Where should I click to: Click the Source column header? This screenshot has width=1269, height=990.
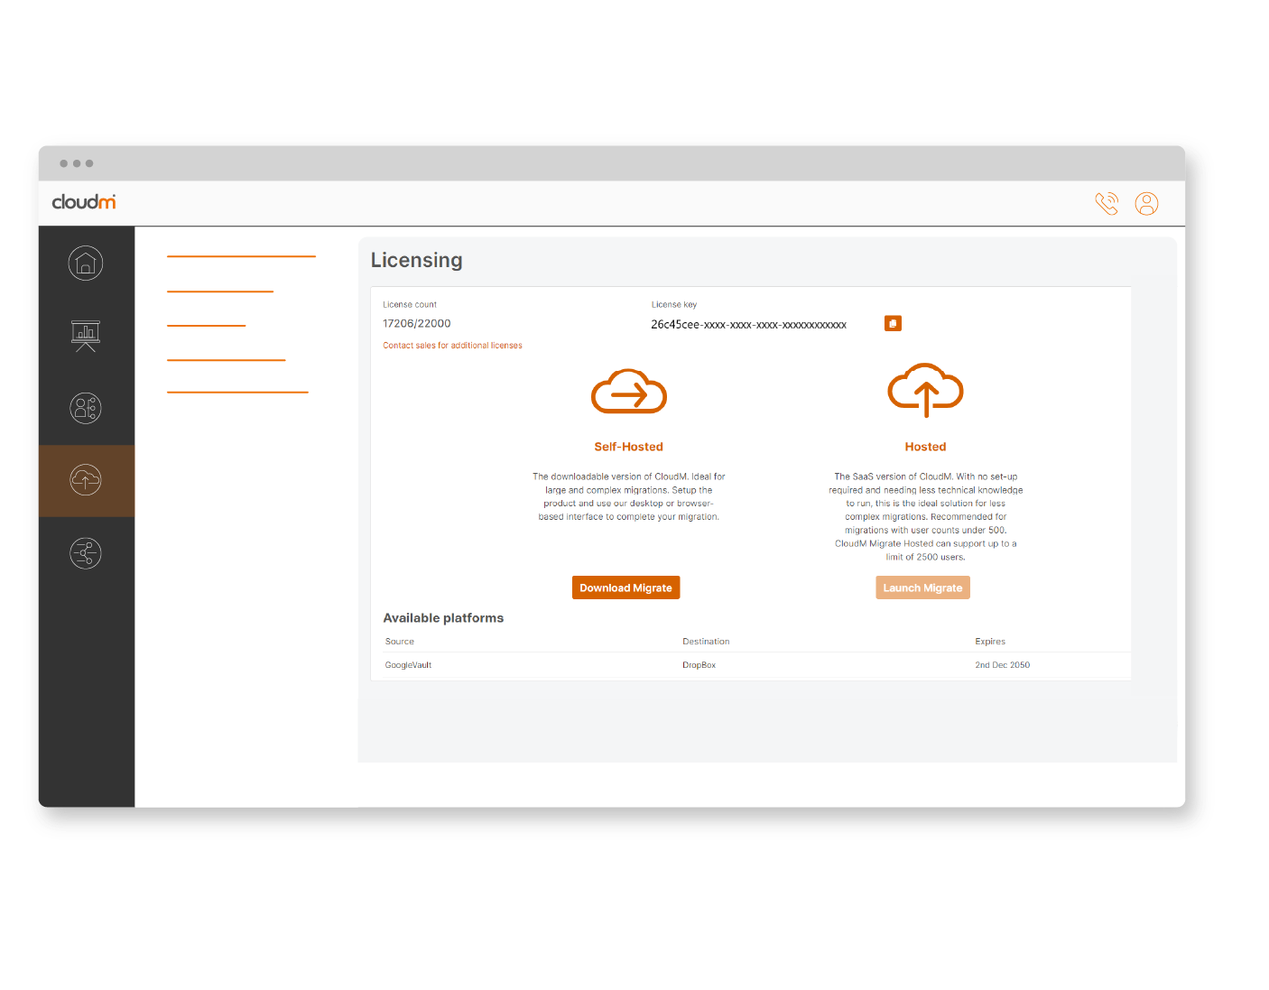coord(399,641)
